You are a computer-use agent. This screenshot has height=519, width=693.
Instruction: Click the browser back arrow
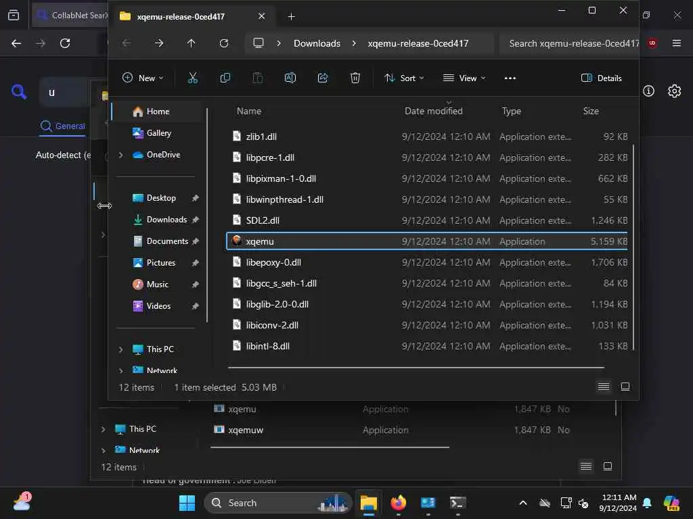pyautogui.click(x=16, y=43)
